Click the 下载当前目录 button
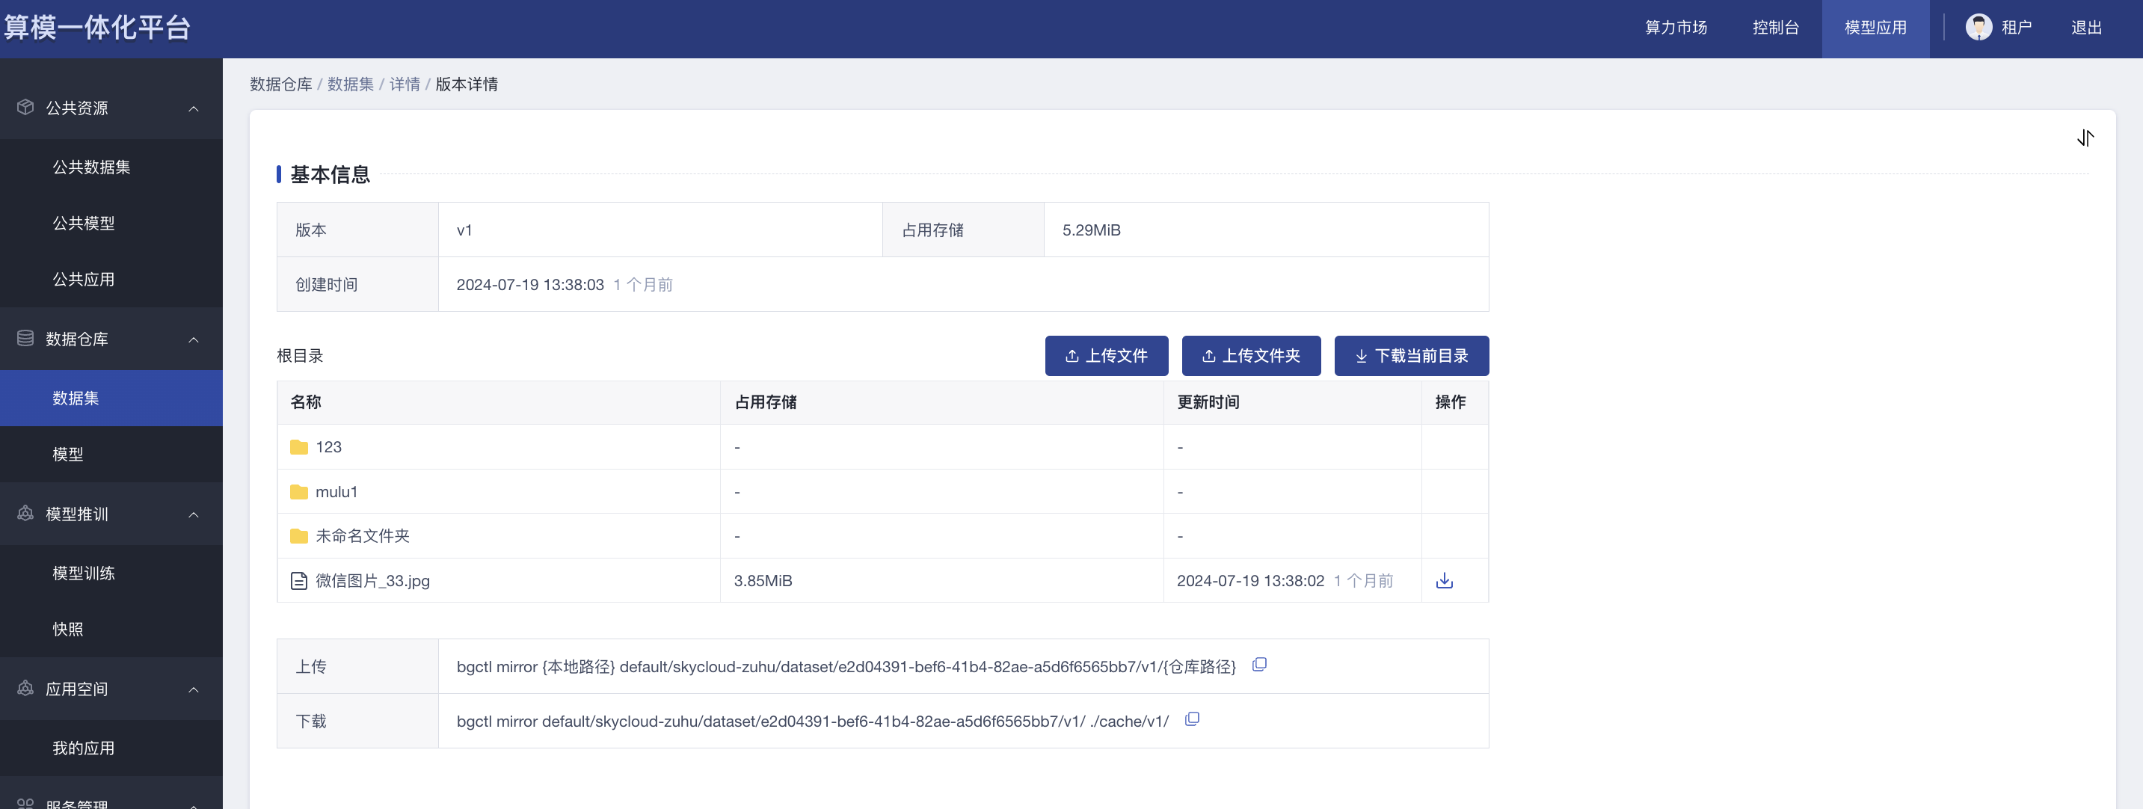Image resolution: width=2143 pixels, height=809 pixels. pos(1411,356)
